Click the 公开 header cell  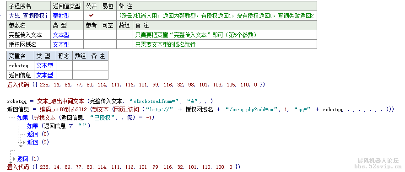[92, 6]
